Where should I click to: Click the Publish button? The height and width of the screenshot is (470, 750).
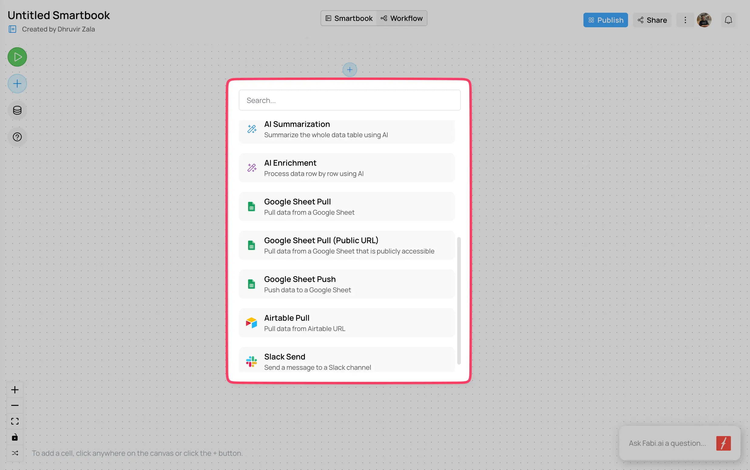pos(605,20)
